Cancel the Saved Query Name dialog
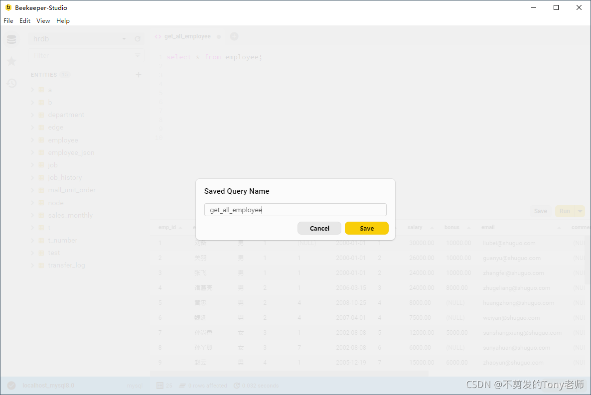 tap(319, 228)
